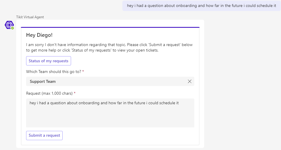Open Status of my requests
Image resolution: width=281 pixels, height=150 pixels.
pyautogui.click(x=48, y=61)
